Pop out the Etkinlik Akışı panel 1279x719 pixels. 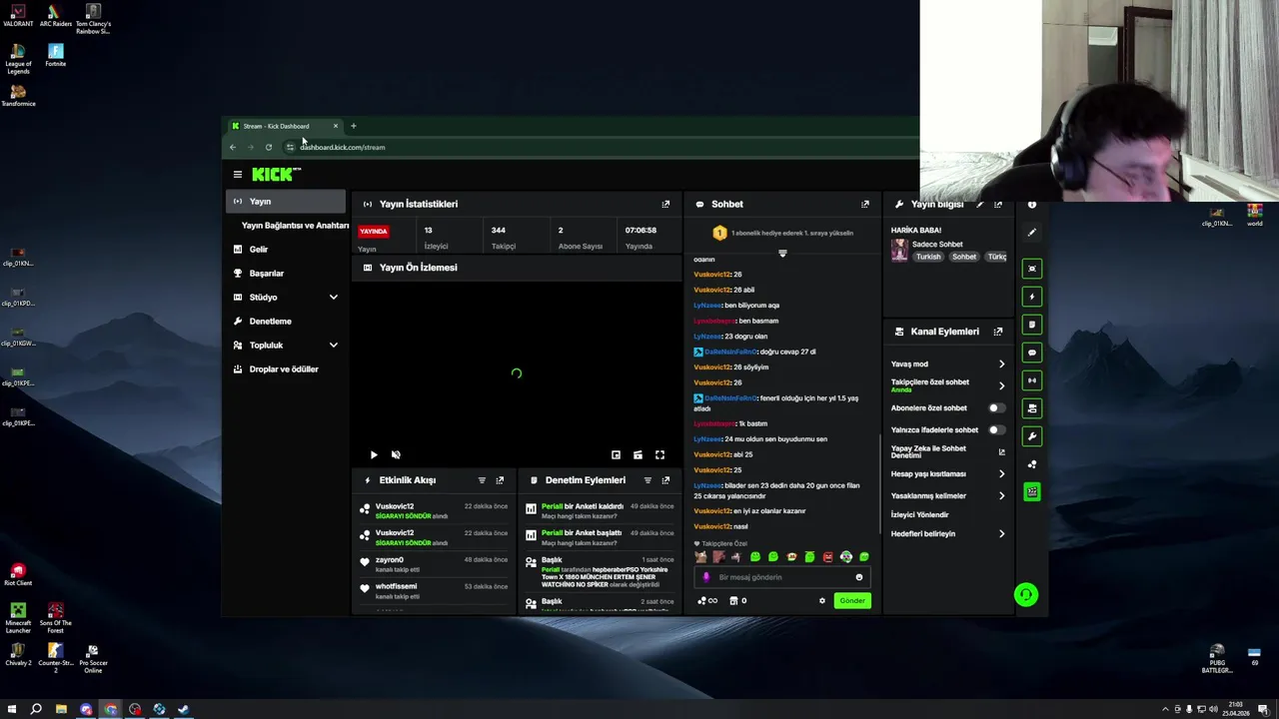[x=500, y=480]
